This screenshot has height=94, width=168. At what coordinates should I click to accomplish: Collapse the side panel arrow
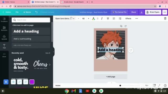click(x=54, y=52)
